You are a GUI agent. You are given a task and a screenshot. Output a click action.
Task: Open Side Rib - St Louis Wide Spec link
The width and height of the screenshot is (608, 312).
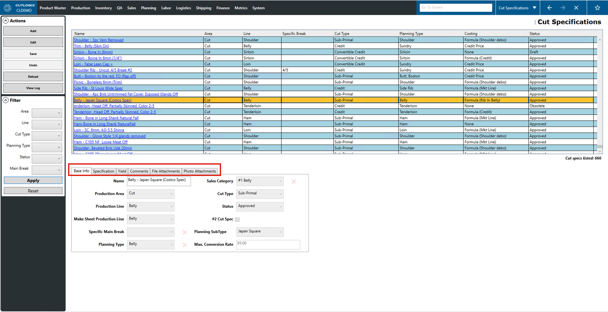[x=98, y=88]
